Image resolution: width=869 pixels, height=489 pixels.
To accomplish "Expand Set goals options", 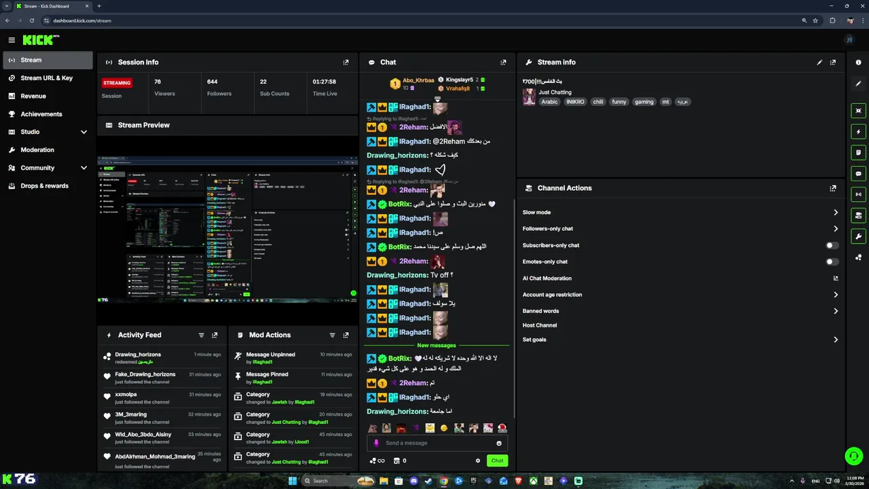I will (x=836, y=340).
